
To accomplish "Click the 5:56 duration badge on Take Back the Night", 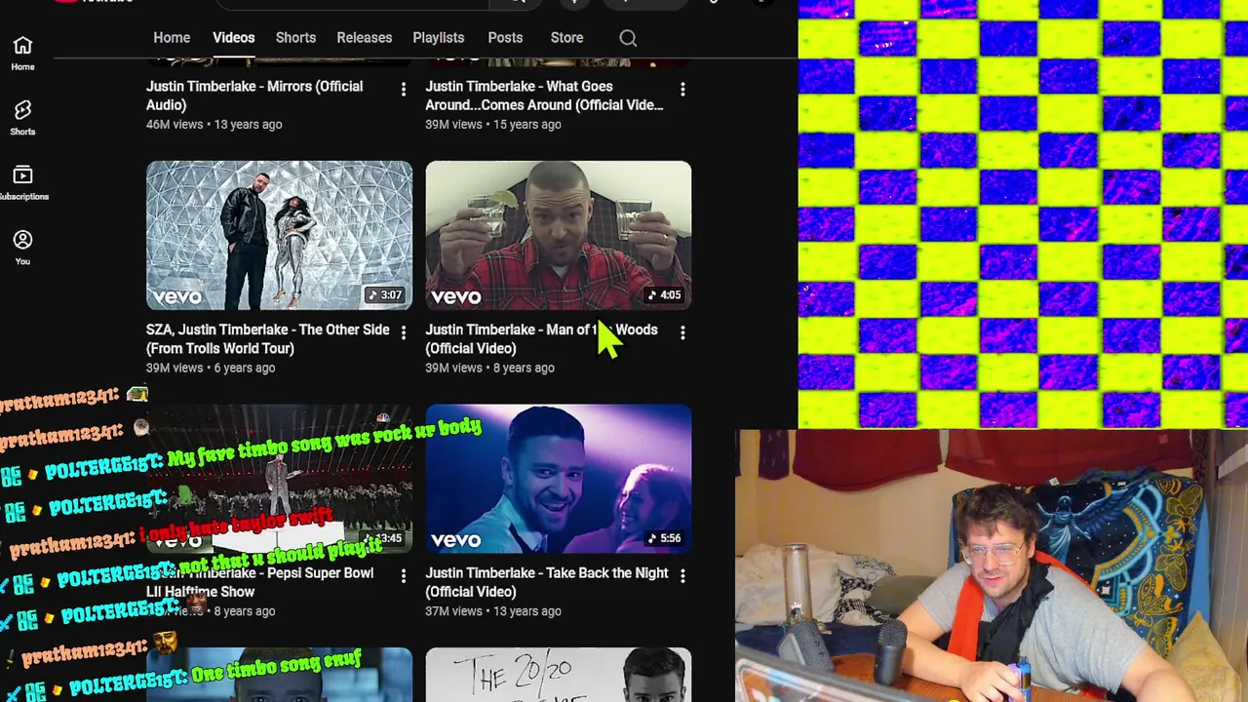I will coord(664,538).
